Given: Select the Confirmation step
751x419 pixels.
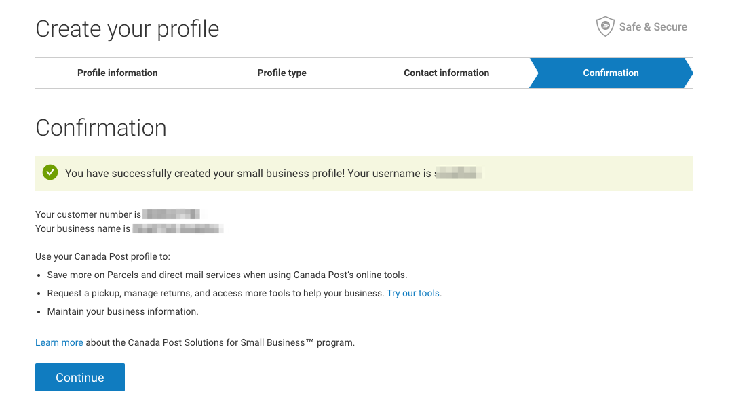Looking at the screenshot, I should pyautogui.click(x=611, y=73).
